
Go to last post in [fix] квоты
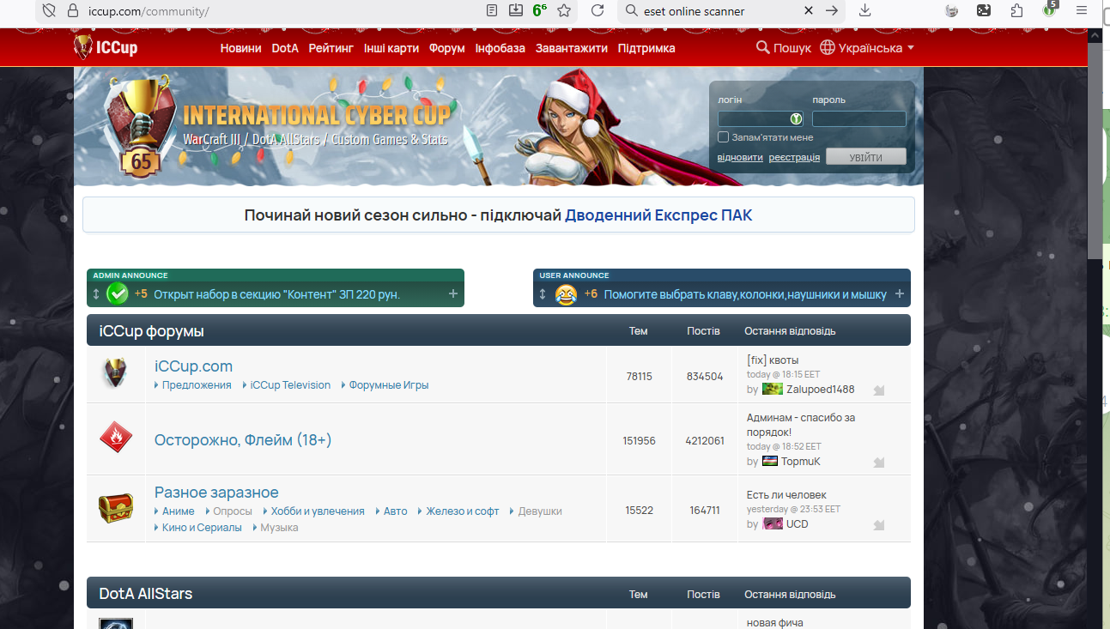pyautogui.click(x=878, y=390)
